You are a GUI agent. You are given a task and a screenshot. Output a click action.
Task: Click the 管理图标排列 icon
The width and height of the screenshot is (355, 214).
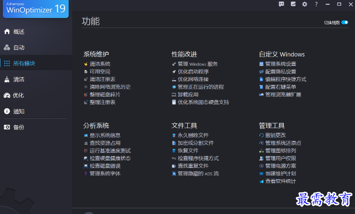tap(261, 151)
